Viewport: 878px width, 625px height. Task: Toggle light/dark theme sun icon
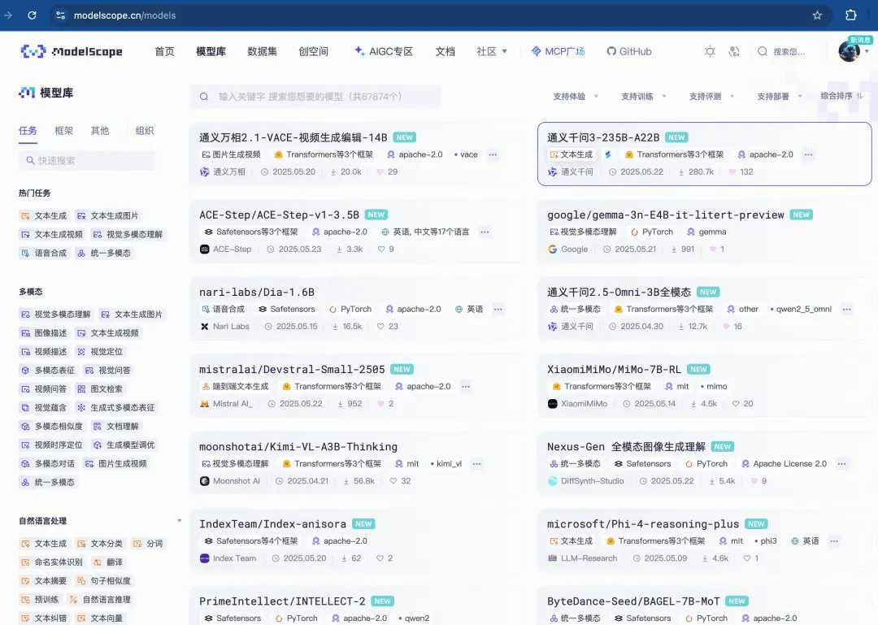pyautogui.click(x=710, y=51)
